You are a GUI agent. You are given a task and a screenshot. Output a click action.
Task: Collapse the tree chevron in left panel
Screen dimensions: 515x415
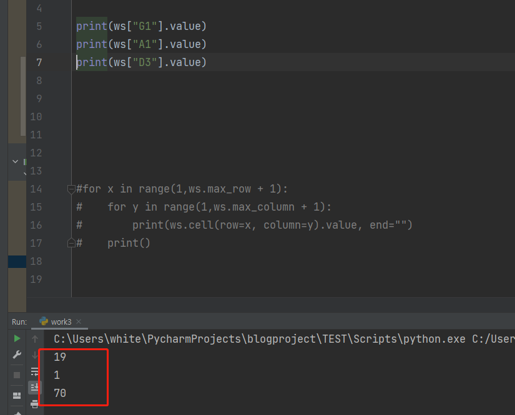coord(15,161)
